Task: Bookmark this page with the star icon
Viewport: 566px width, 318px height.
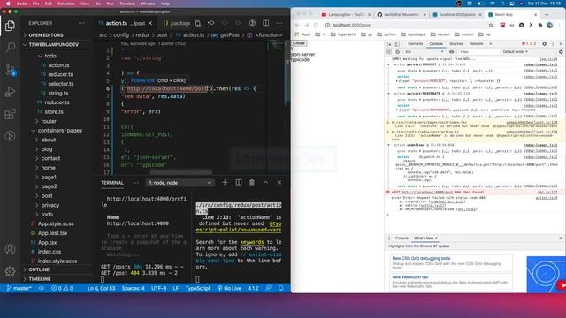Action: tap(491, 26)
